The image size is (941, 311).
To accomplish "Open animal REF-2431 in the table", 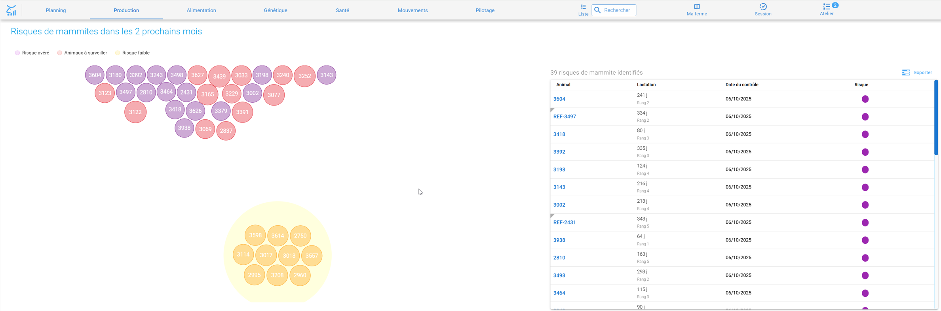I will pyautogui.click(x=565, y=222).
